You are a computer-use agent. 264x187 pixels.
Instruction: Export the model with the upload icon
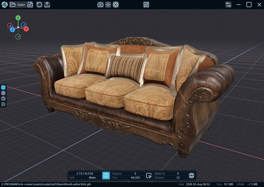[47, 5]
